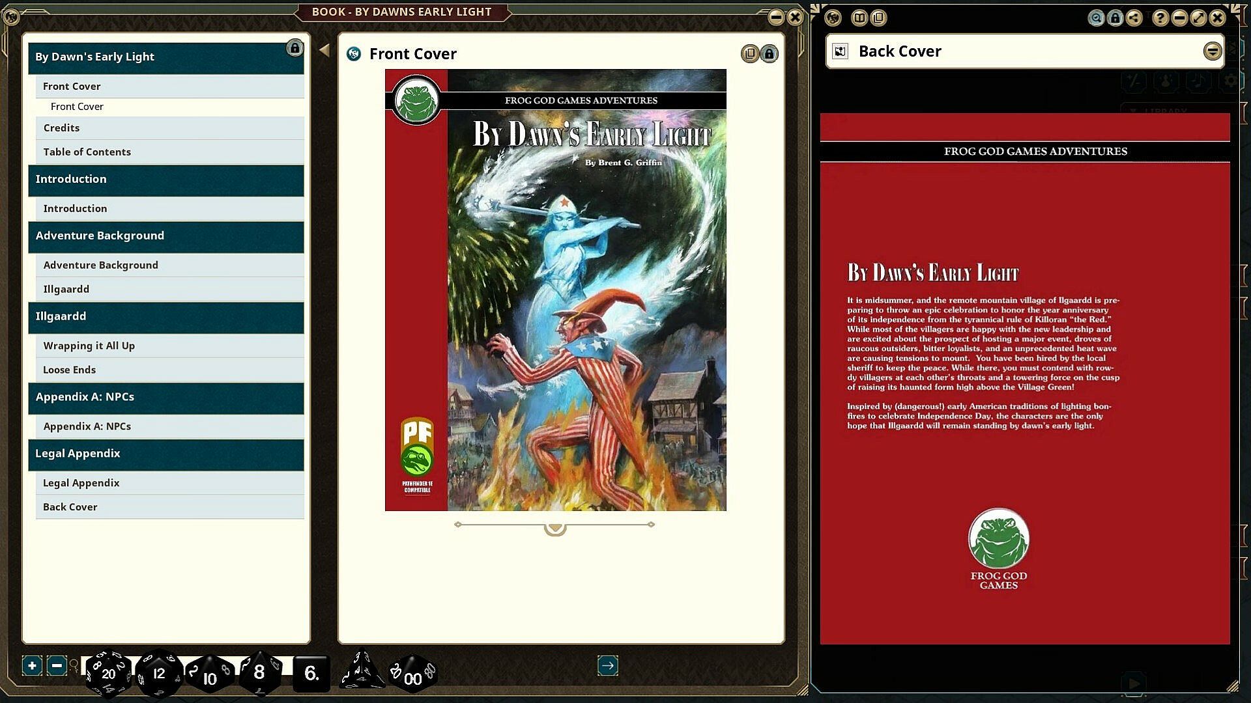
Task: Collapse index with left arrow near Front Cover
Action: tap(324, 50)
